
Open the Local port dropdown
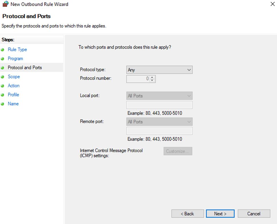[159, 96]
